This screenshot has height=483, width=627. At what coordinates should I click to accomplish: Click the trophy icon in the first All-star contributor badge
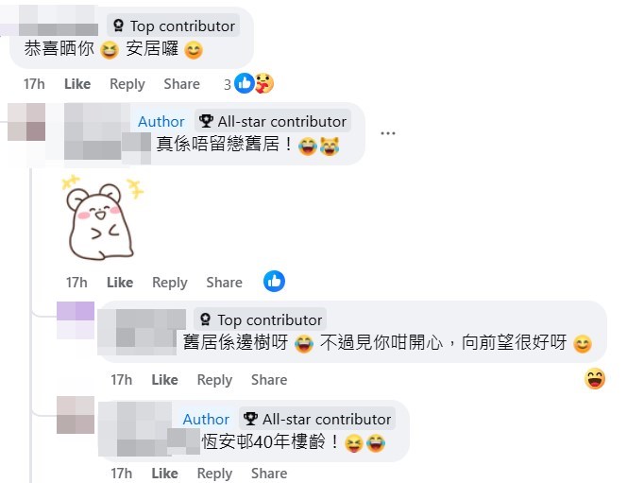[x=206, y=121]
